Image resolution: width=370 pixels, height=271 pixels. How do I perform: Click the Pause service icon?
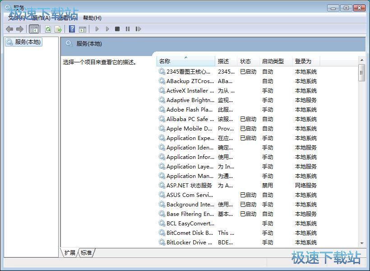(x=128, y=29)
